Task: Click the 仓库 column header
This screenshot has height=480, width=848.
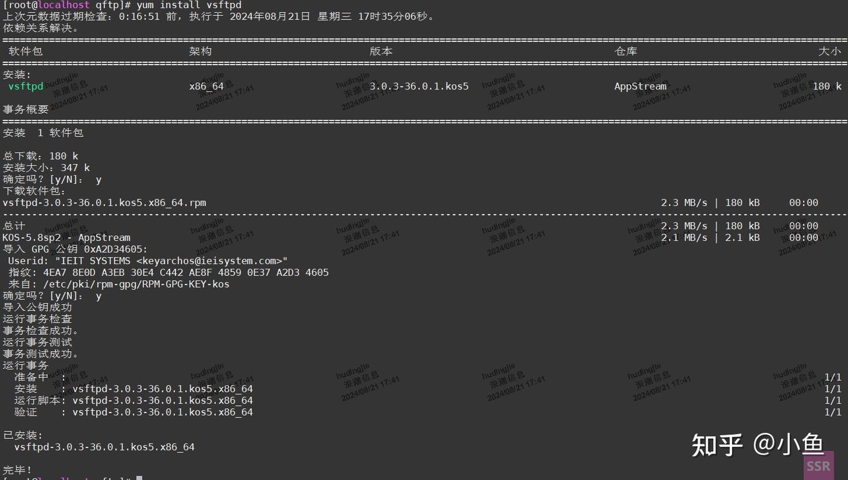Action: (x=626, y=51)
